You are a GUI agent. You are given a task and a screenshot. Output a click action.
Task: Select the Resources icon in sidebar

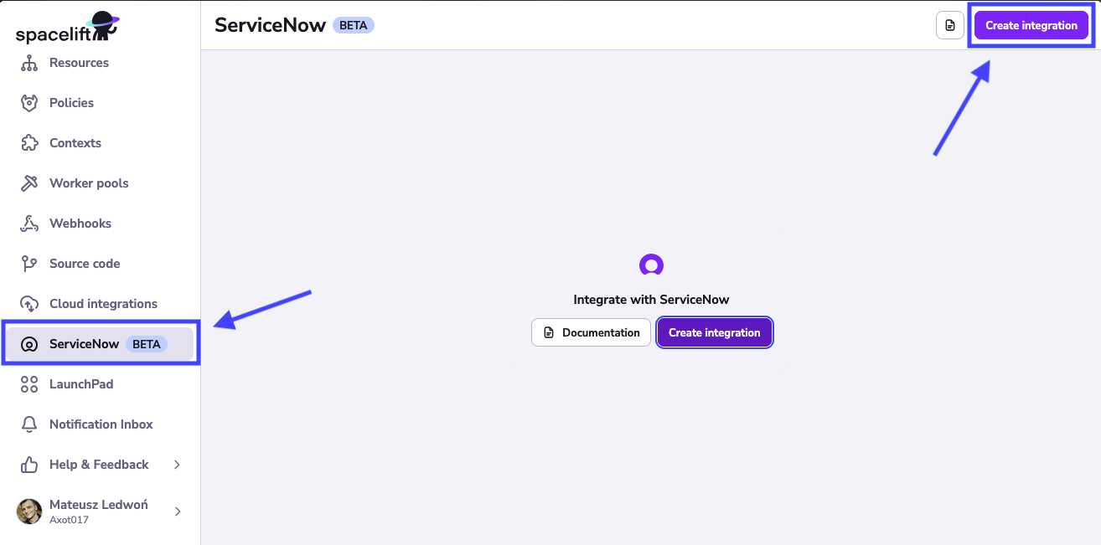click(x=29, y=62)
